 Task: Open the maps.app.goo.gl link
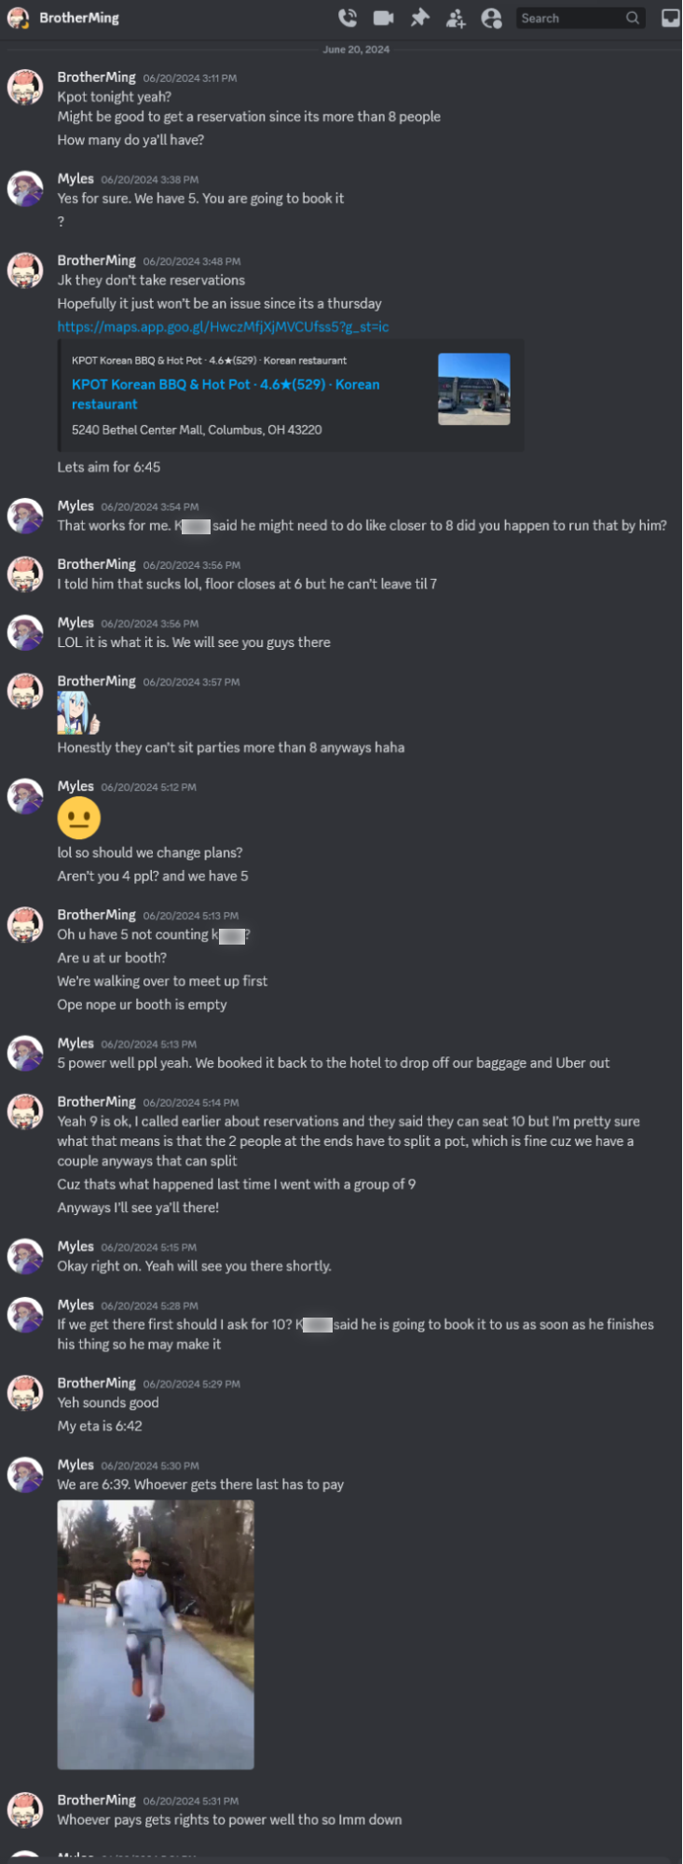(223, 327)
